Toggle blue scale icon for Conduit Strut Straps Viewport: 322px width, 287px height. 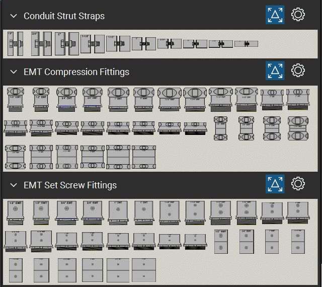tap(275, 15)
